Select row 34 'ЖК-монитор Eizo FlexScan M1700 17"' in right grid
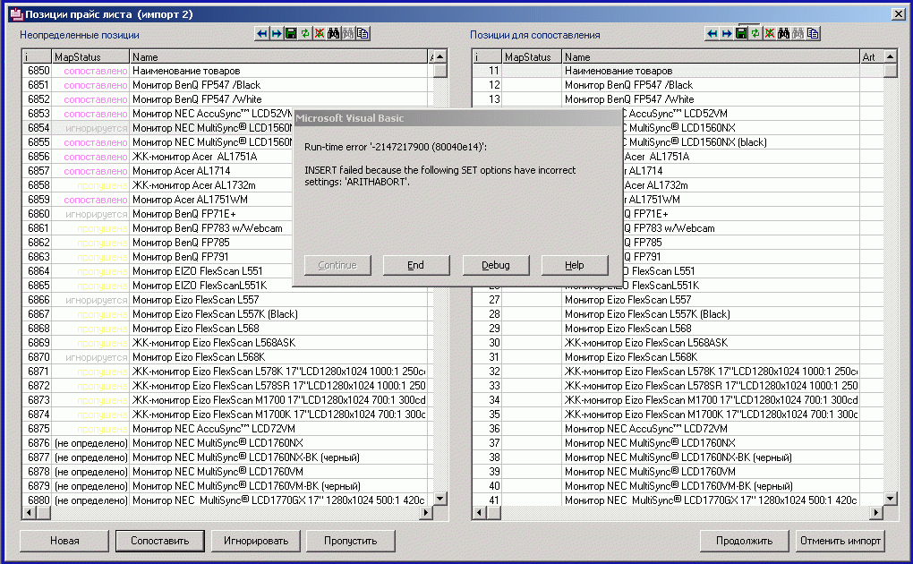913x564 pixels. (678, 400)
